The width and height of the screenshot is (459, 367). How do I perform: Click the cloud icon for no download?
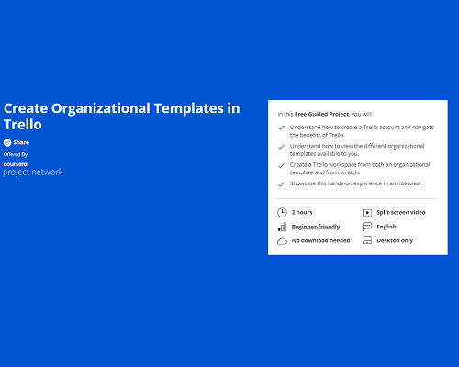pos(282,241)
